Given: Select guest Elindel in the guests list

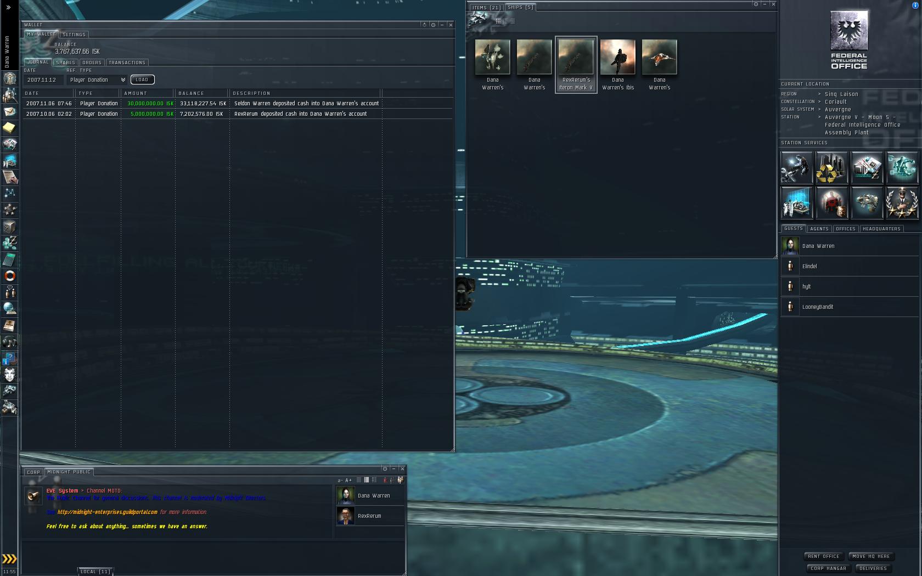Looking at the screenshot, I should pos(850,267).
